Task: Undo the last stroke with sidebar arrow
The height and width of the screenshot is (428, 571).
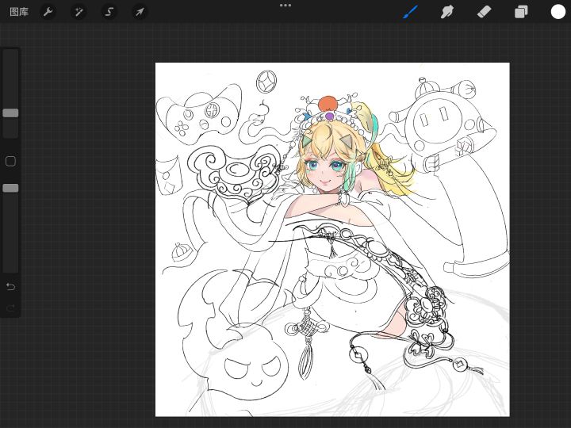Action: coord(10,286)
